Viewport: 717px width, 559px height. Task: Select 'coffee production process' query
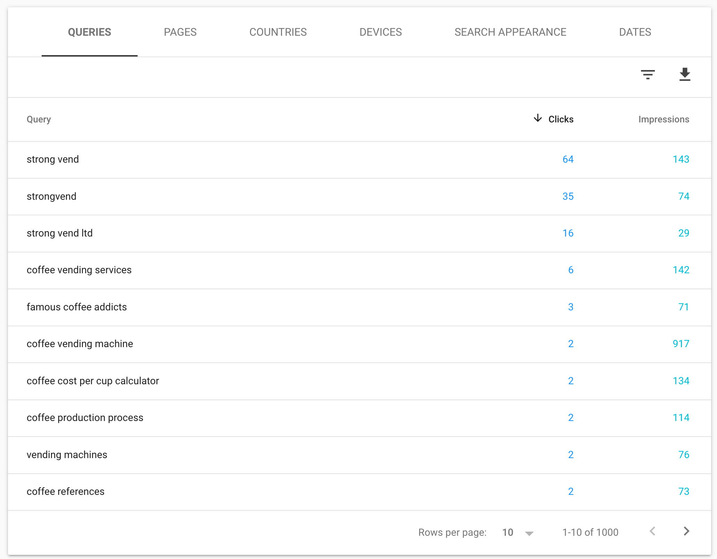[85, 418]
